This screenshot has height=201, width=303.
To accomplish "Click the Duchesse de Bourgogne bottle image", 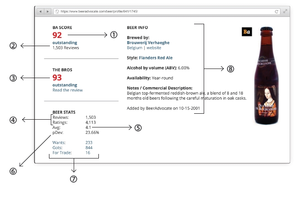I will coord(266,76).
